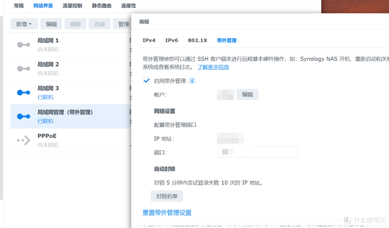Click the PPPoE dotted arrow icon
Screen dimensions: 389x228
23,140
